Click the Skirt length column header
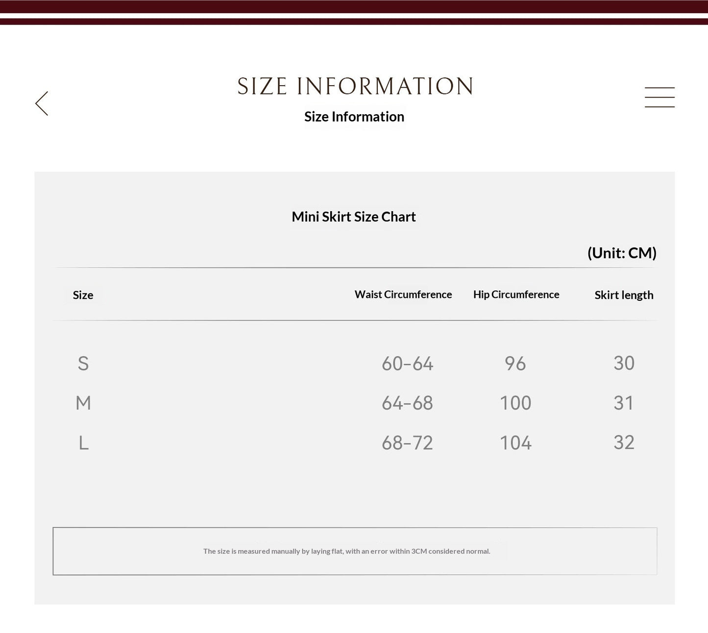 tap(624, 295)
